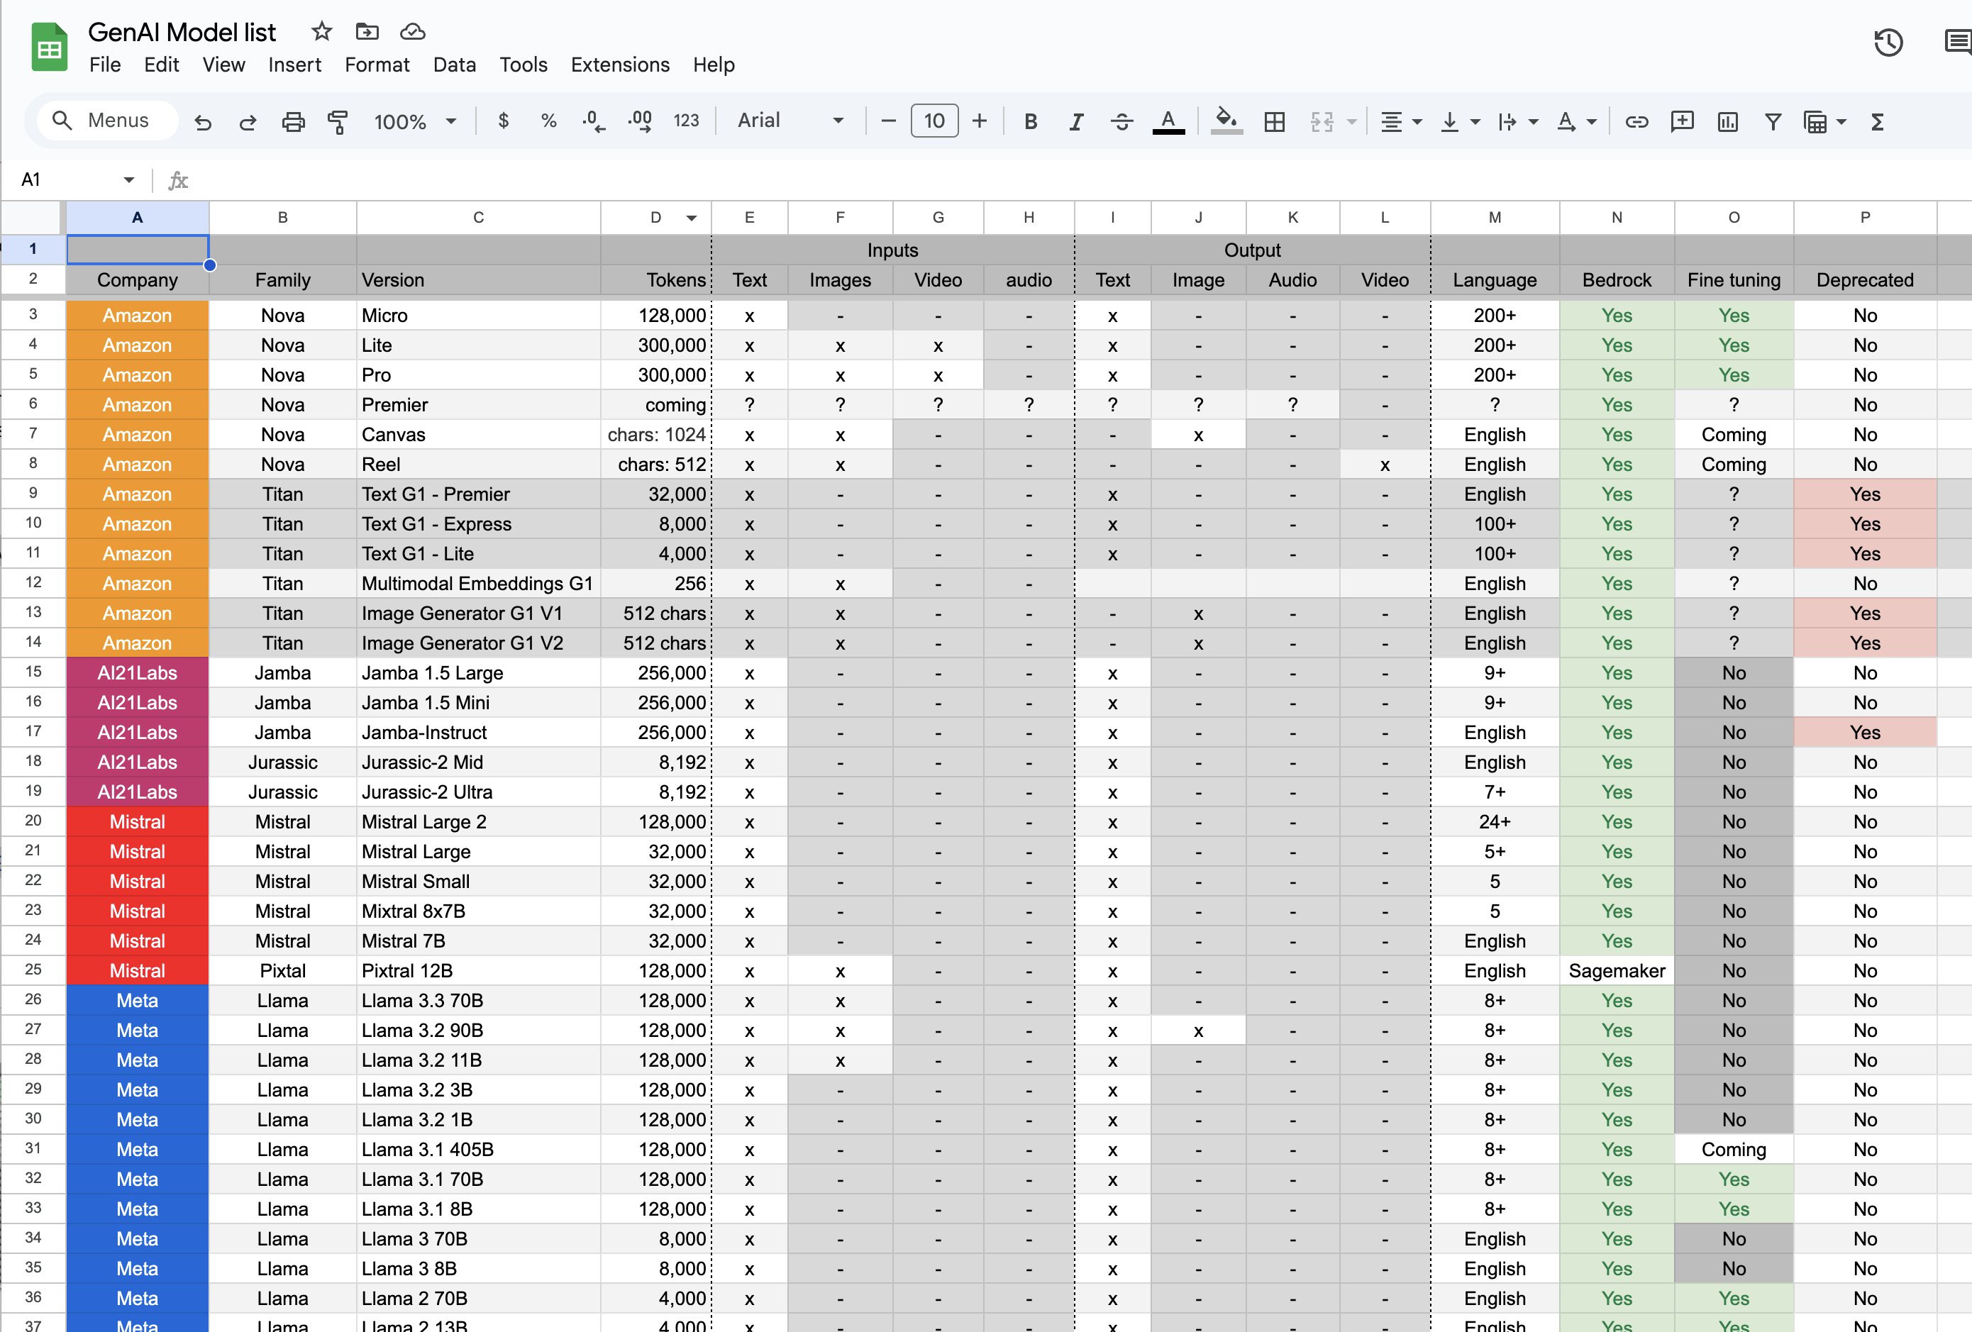The width and height of the screenshot is (1972, 1332).
Task: Select the Deprecated header cell
Action: (1864, 280)
